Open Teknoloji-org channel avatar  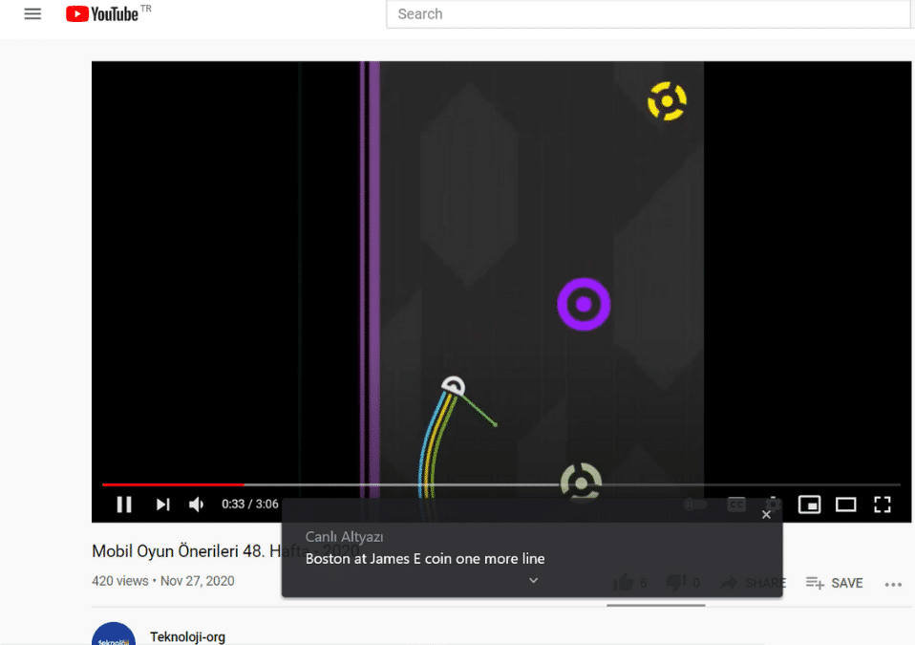(x=114, y=634)
